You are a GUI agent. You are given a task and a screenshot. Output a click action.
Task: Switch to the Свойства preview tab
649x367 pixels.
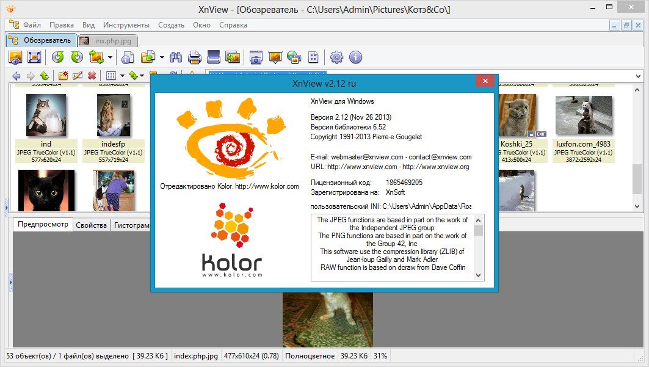[x=91, y=225]
